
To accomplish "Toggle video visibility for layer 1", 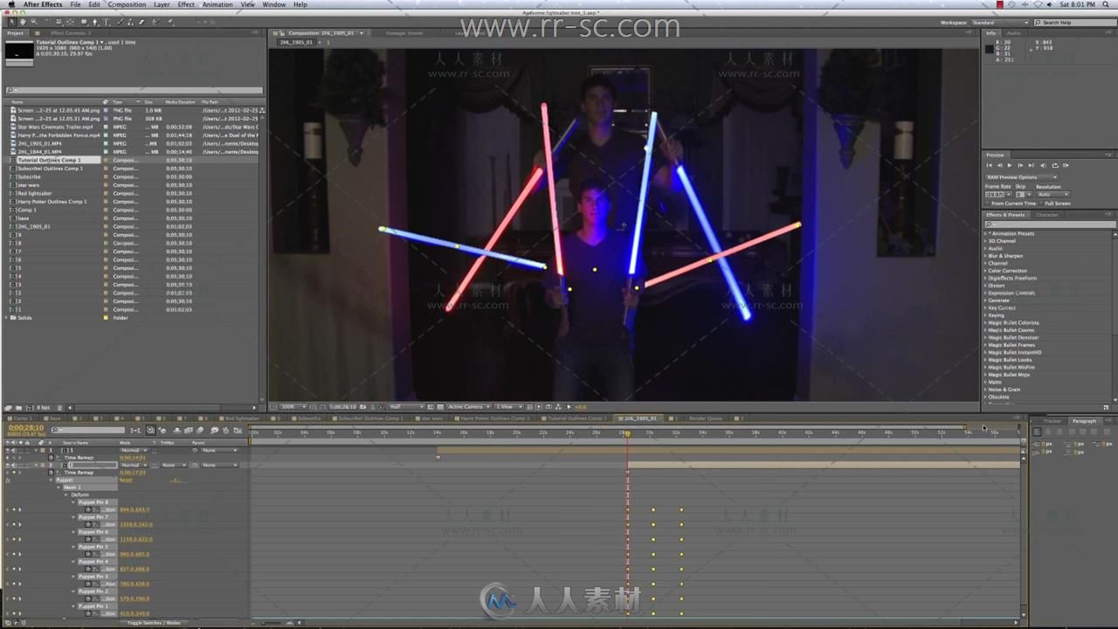I will pyautogui.click(x=8, y=450).
